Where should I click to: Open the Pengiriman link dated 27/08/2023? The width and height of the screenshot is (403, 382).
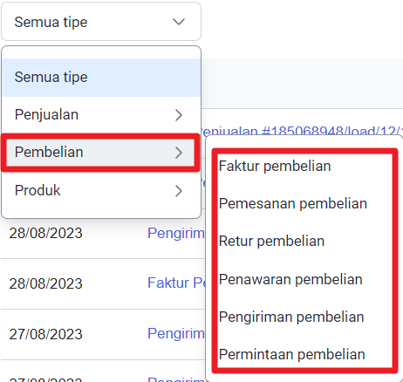click(x=176, y=333)
